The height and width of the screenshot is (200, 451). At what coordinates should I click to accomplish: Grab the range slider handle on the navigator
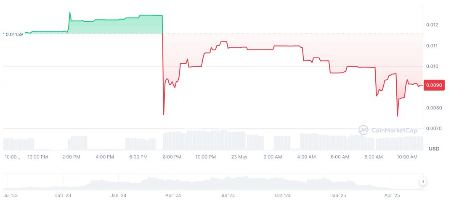(422, 182)
